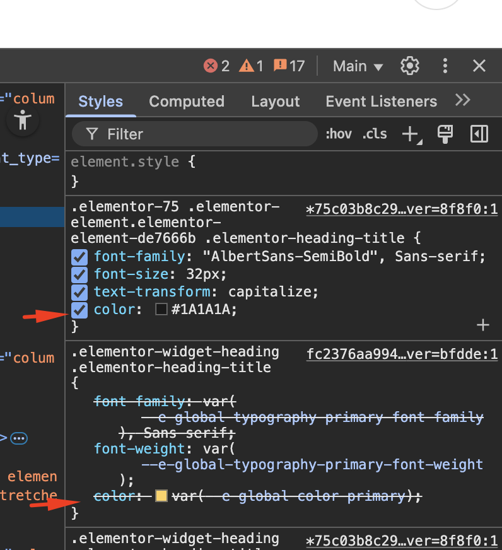This screenshot has width=502, height=550.
Task: Click the new style rule plus icon
Action: click(x=412, y=134)
